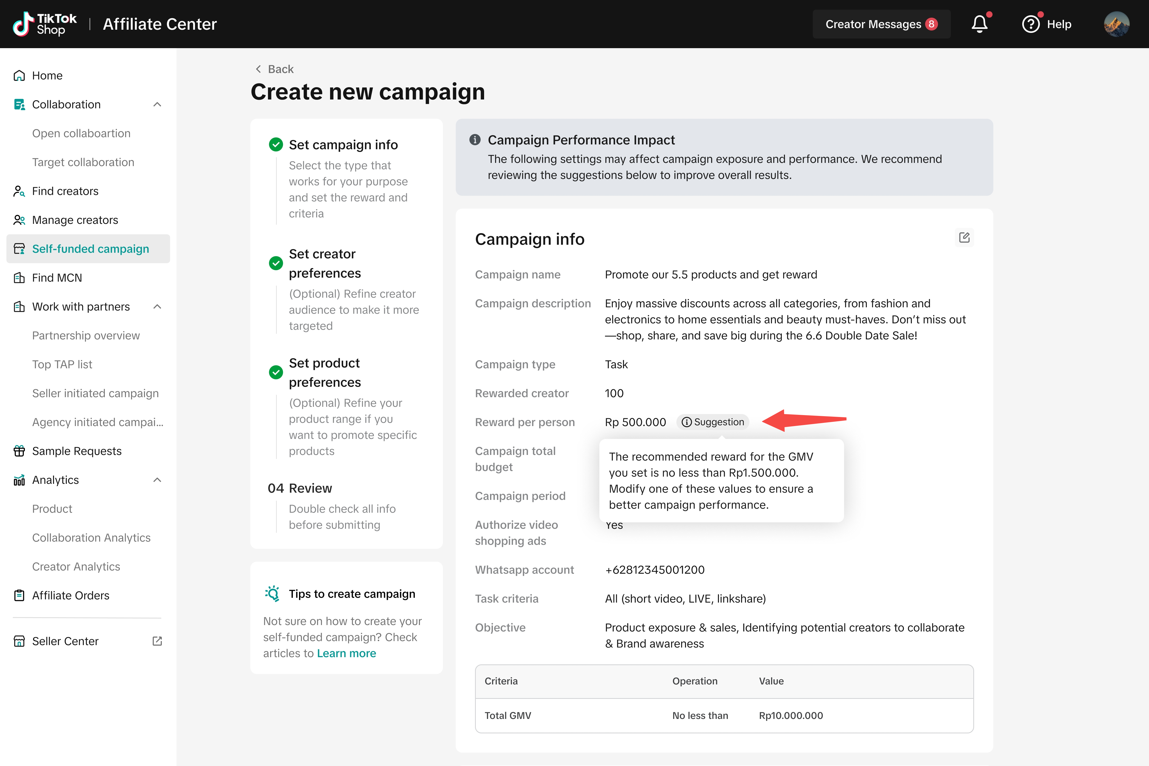
Task: Click the Learn more link
Action: (346, 653)
